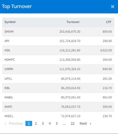This screenshot has width=118, height=134.
Task: Select the NABIL symbol row
Action: [58, 97]
